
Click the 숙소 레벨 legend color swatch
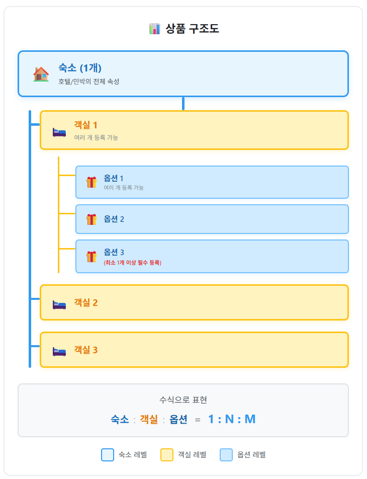pos(108,455)
